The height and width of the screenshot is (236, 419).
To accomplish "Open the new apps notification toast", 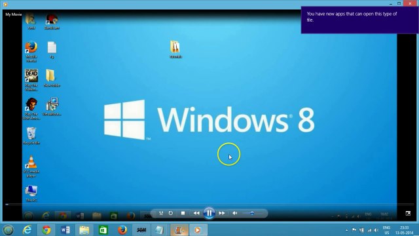I will pyautogui.click(x=359, y=20).
